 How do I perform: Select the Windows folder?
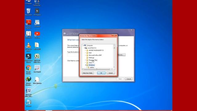tap(91, 65)
